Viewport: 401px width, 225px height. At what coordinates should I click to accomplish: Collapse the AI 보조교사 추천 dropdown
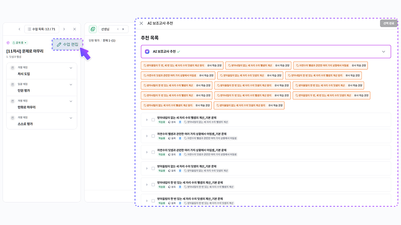383,52
